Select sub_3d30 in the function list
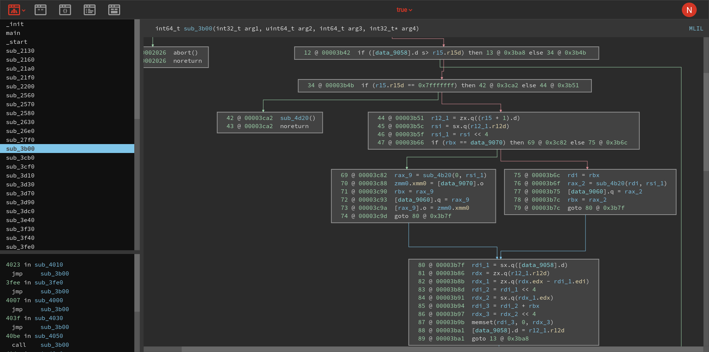709x352 pixels. tap(67, 185)
